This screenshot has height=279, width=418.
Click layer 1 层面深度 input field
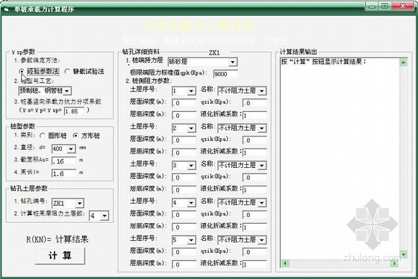tap(184, 103)
